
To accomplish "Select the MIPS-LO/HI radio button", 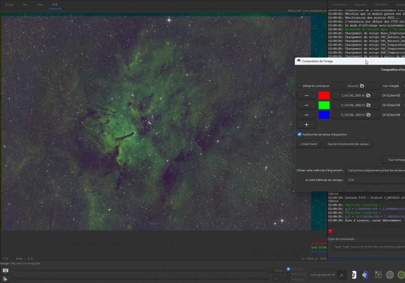I will point(288,274).
